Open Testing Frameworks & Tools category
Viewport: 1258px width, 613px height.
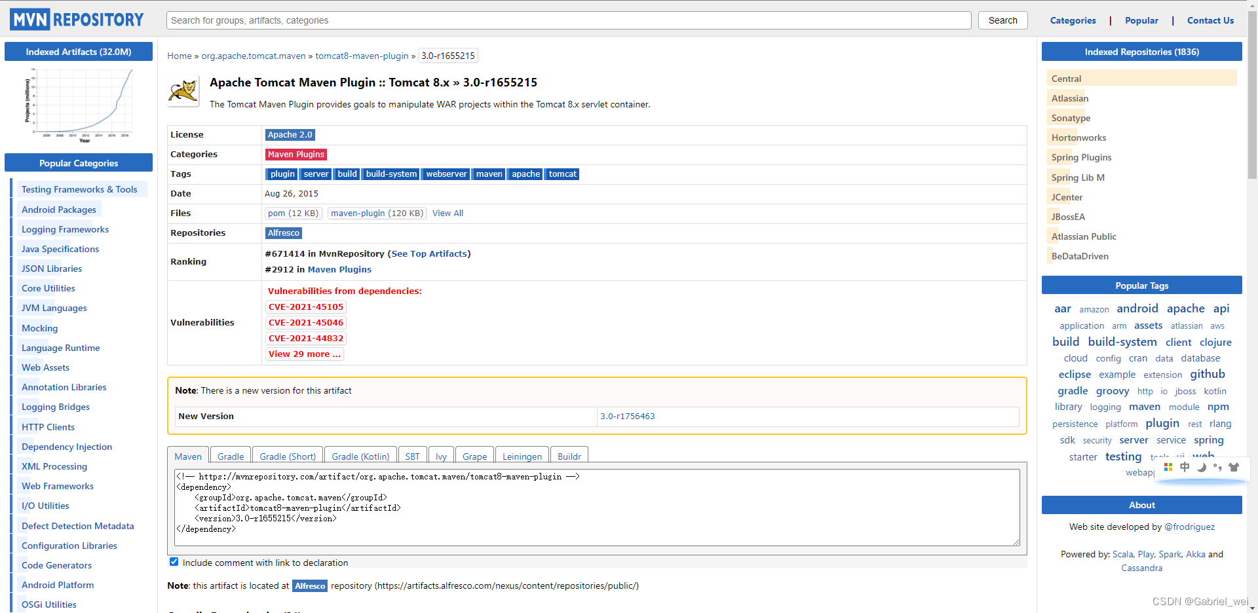point(79,190)
